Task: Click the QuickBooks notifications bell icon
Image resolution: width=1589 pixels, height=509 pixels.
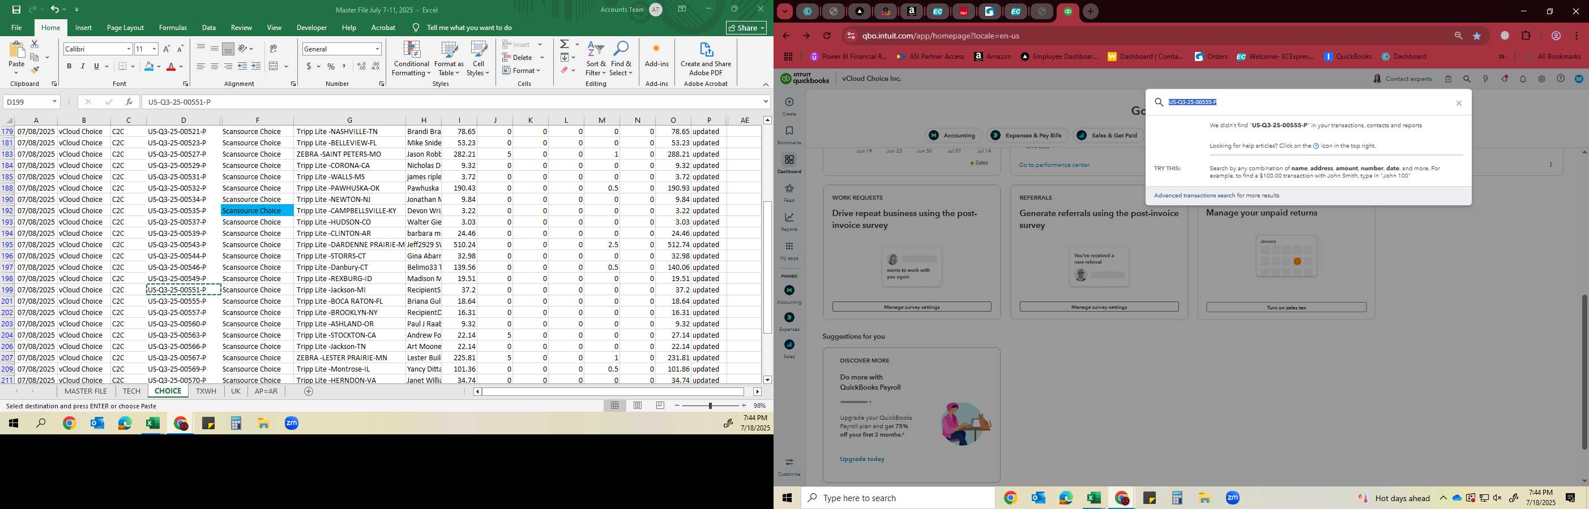Action: [1523, 79]
